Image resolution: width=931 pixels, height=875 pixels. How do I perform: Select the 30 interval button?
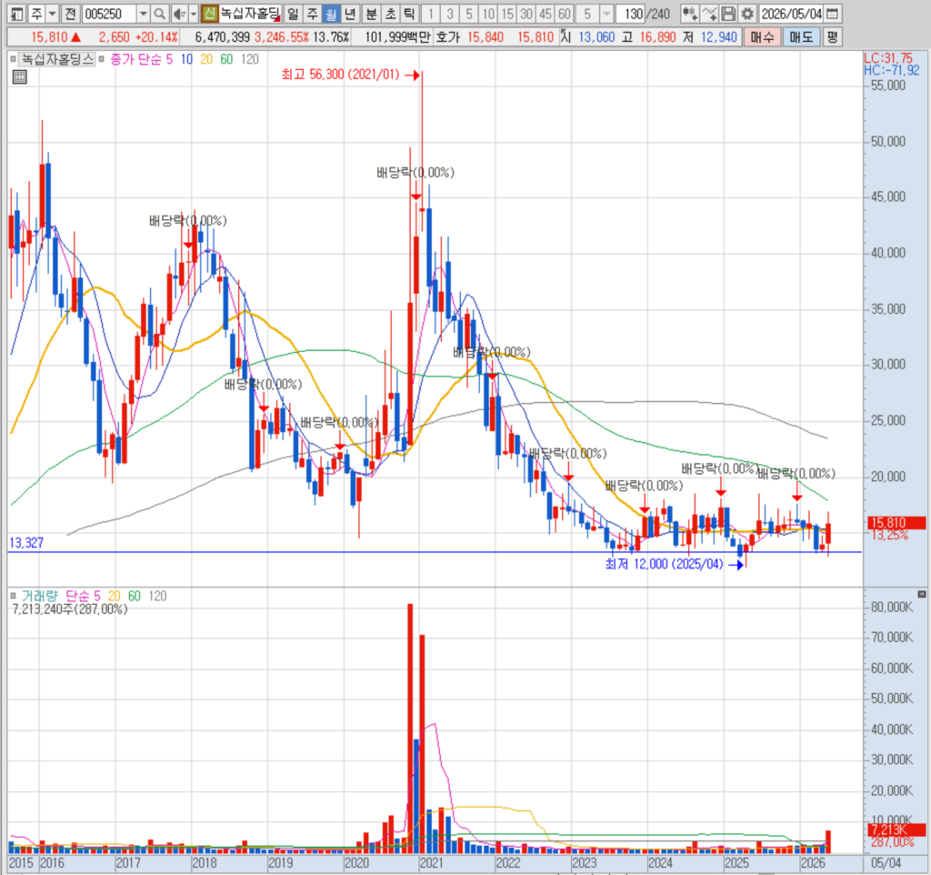(526, 14)
